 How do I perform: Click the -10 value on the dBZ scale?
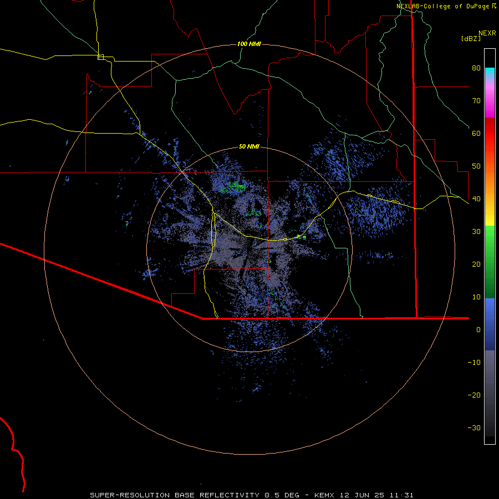(x=474, y=363)
